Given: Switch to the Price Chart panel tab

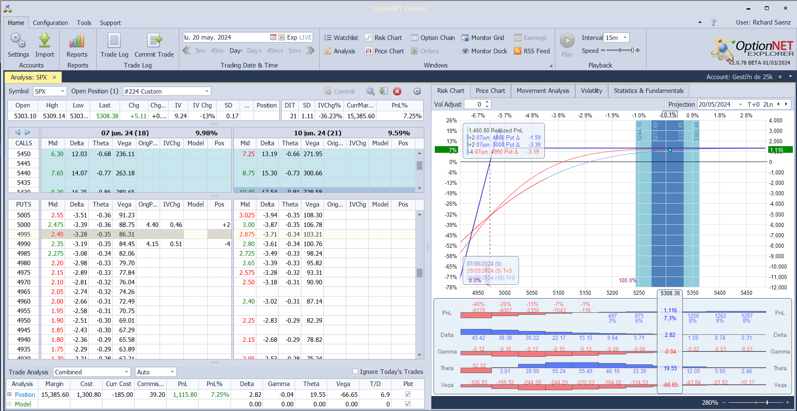Looking at the screenshot, I should click(x=490, y=91).
